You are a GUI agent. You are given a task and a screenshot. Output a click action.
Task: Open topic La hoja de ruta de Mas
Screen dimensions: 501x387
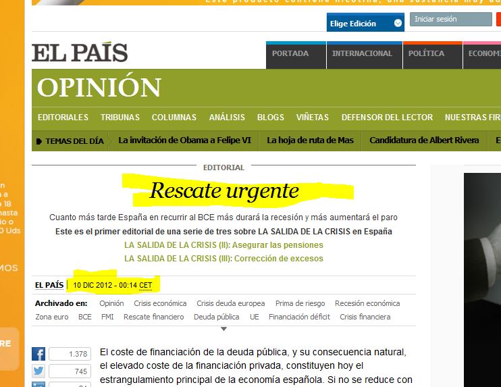click(x=310, y=140)
